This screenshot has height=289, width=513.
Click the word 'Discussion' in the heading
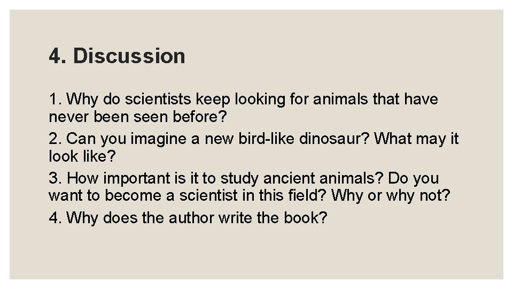pyautogui.click(x=129, y=56)
